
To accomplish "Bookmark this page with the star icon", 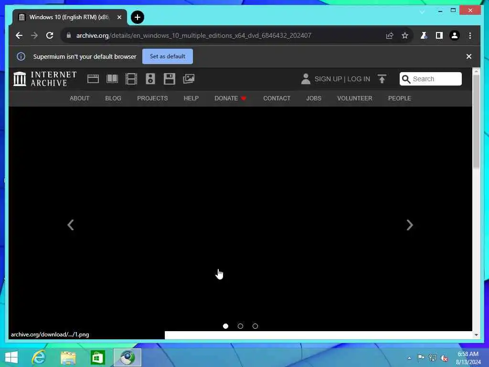I will point(405,35).
